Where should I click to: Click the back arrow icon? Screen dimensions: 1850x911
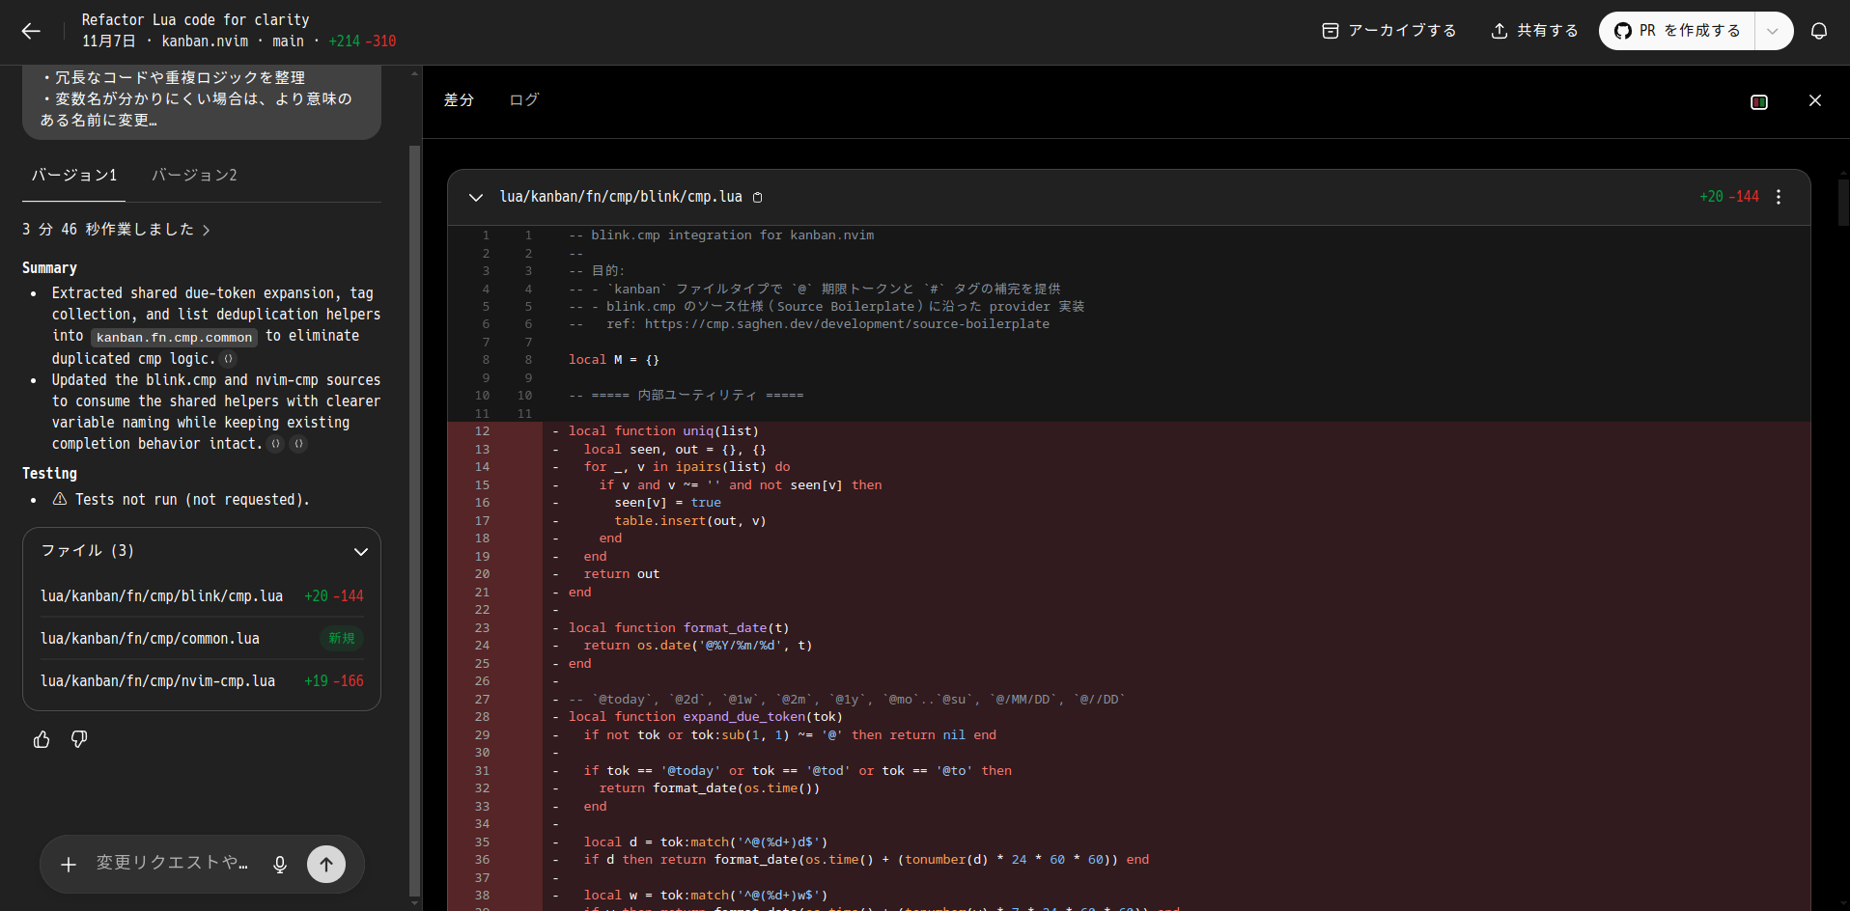31,31
